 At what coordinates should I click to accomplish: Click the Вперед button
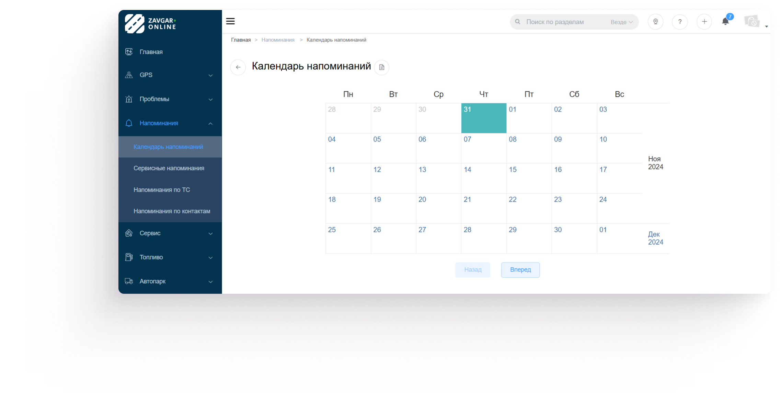[x=520, y=270]
